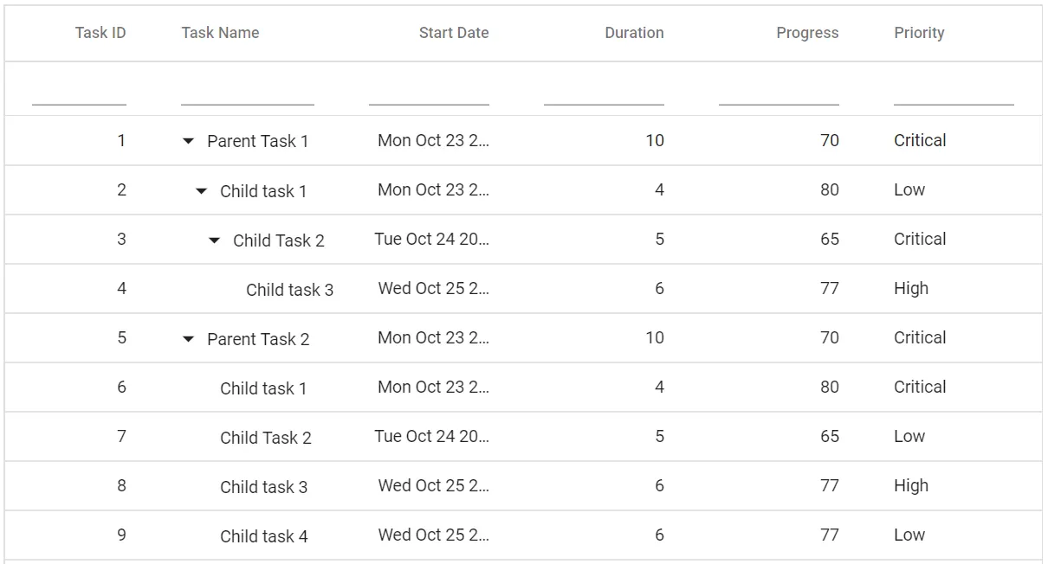
Task: Sort by the Start Date column header
Action: point(454,32)
